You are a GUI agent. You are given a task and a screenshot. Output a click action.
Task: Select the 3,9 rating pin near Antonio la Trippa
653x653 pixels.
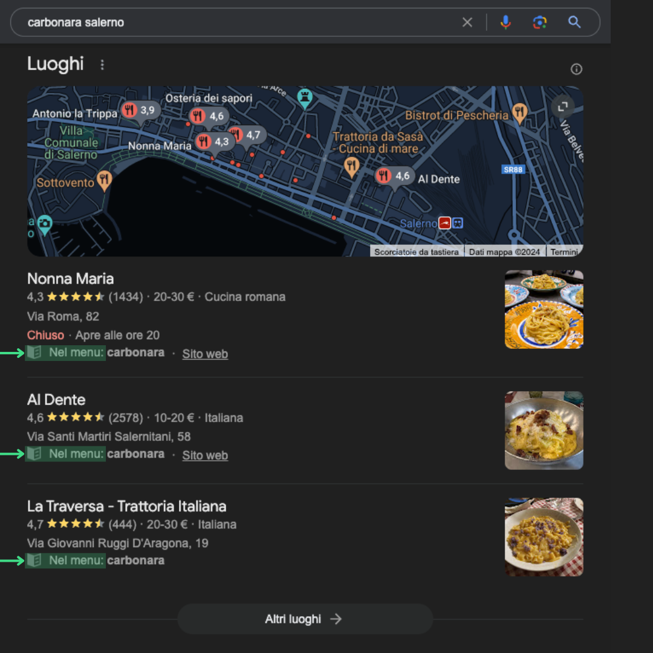140,111
